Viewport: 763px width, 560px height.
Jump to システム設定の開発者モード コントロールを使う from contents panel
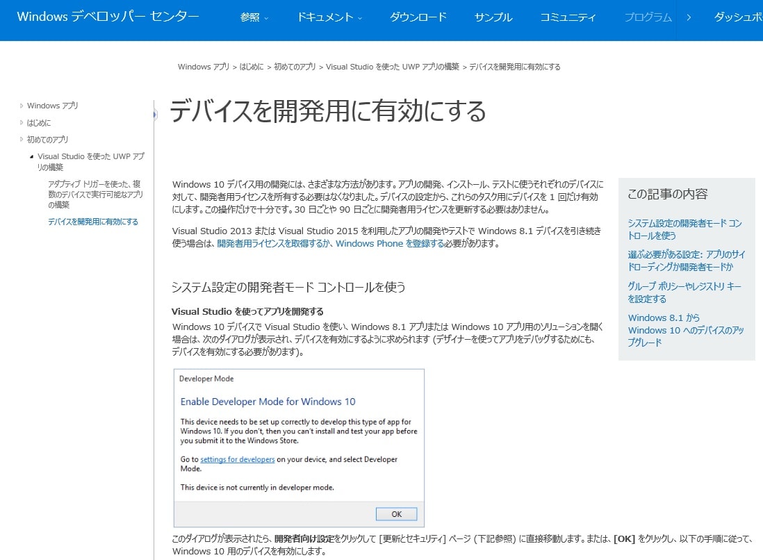point(685,229)
